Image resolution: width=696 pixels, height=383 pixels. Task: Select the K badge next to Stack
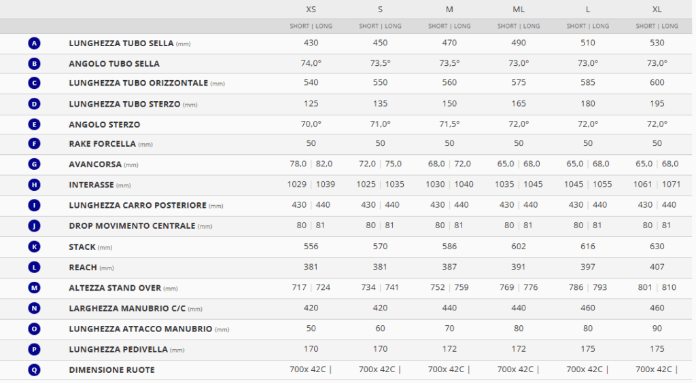tap(35, 247)
